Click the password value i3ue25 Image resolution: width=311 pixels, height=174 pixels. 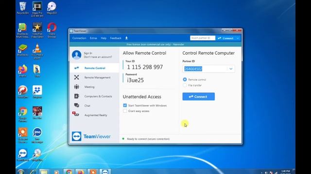[135, 80]
